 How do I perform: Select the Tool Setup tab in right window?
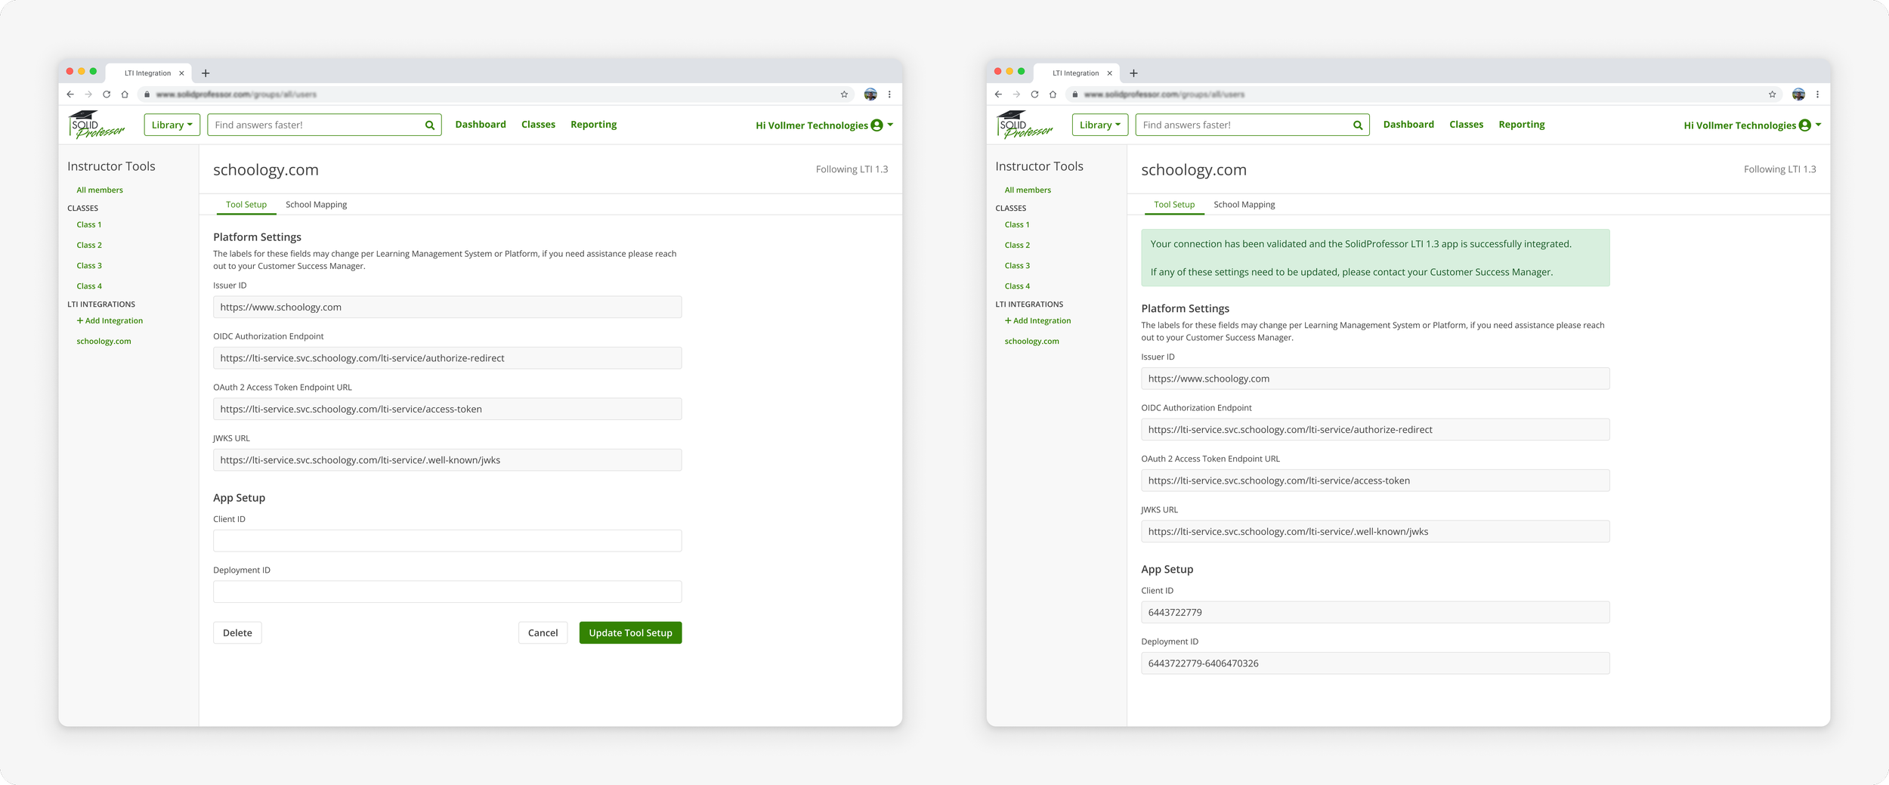[x=1174, y=205]
